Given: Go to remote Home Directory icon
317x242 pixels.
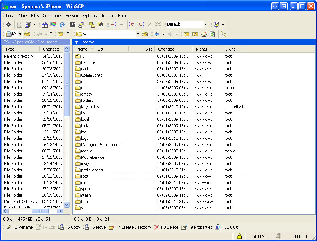Looking at the screenshot, I should (204, 34).
